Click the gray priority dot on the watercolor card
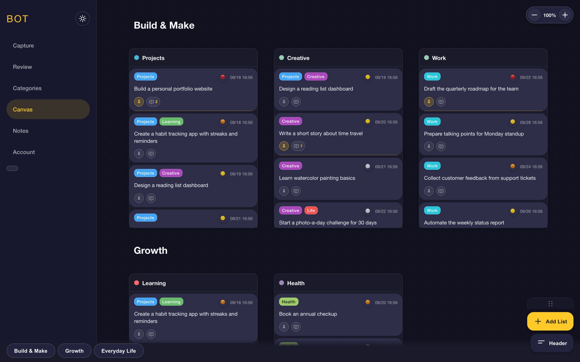Viewport: 580px width, 362px height. tap(368, 166)
